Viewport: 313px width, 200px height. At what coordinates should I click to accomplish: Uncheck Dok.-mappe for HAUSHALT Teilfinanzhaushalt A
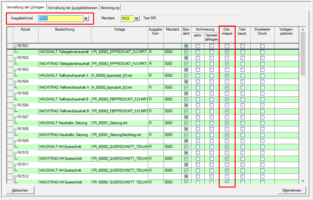(227, 76)
